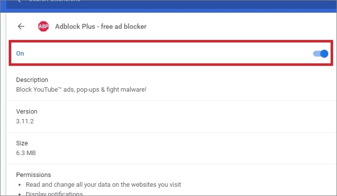Click the "Read and change all your data" permission
The height and width of the screenshot is (196, 337).
[x=102, y=185]
